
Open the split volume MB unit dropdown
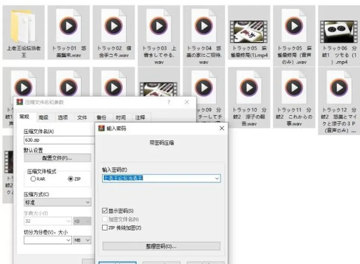[x=82, y=240]
